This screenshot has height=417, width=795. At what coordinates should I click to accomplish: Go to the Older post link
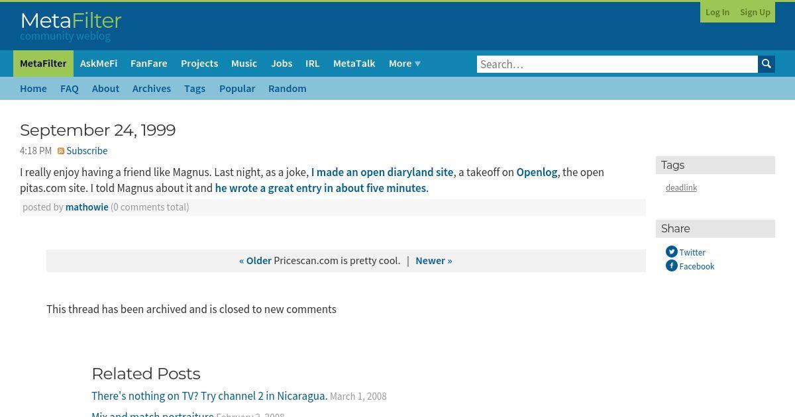coord(255,261)
